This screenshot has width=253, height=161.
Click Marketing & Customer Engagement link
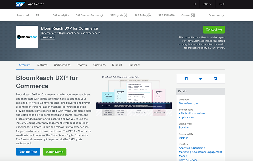pyautogui.click(x=200, y=152)
